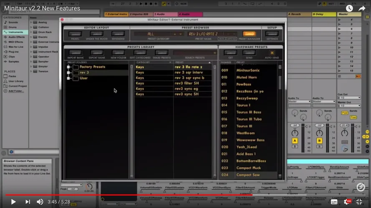371x208 pixels.
Task: Select hardware preset 009 MinitaurSonix
Action: [x=248, y=70]
